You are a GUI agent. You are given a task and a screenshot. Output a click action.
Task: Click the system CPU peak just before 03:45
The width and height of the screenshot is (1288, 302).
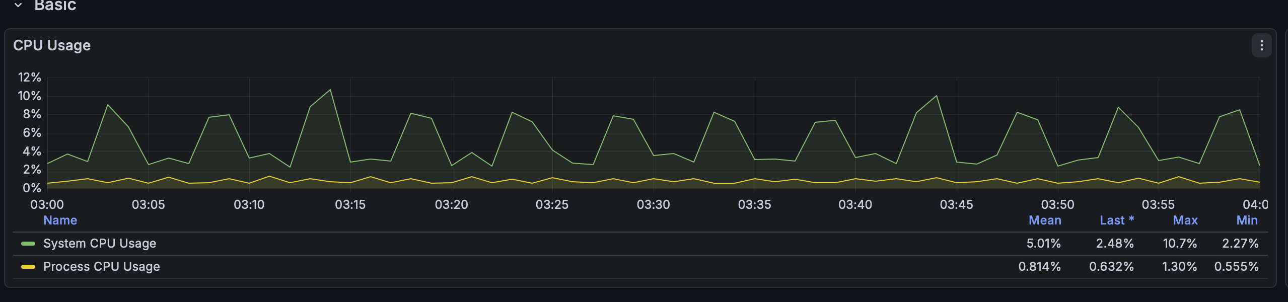coord(936,96)
